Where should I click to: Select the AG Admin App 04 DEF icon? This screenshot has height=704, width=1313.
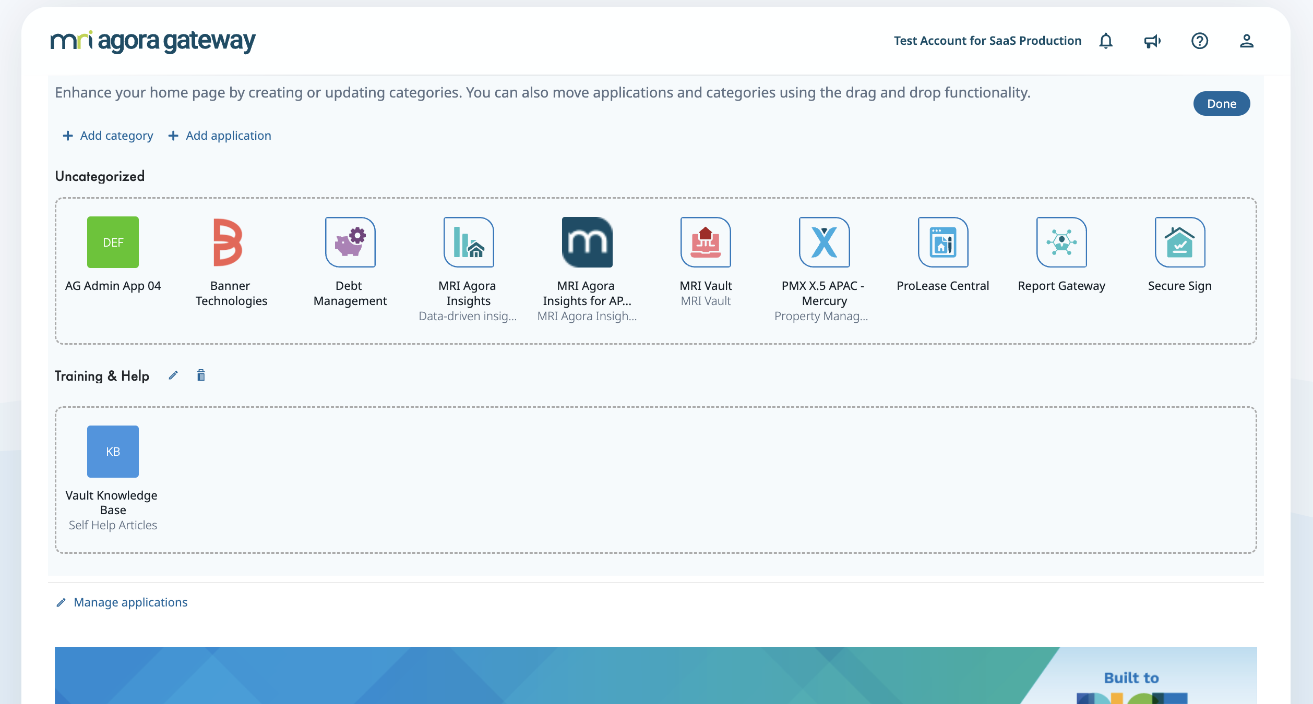point(113,242)
